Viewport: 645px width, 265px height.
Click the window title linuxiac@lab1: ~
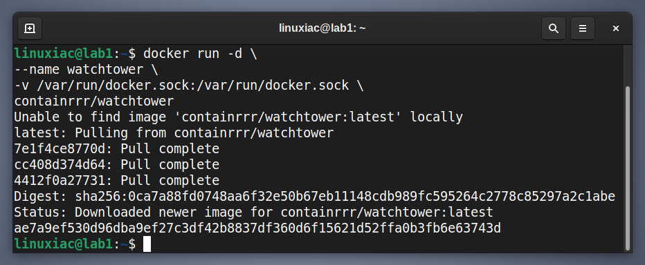pyautogui.click(x=322, y=28)
